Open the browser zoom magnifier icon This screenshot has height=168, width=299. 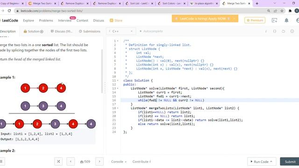pos(269,11)
